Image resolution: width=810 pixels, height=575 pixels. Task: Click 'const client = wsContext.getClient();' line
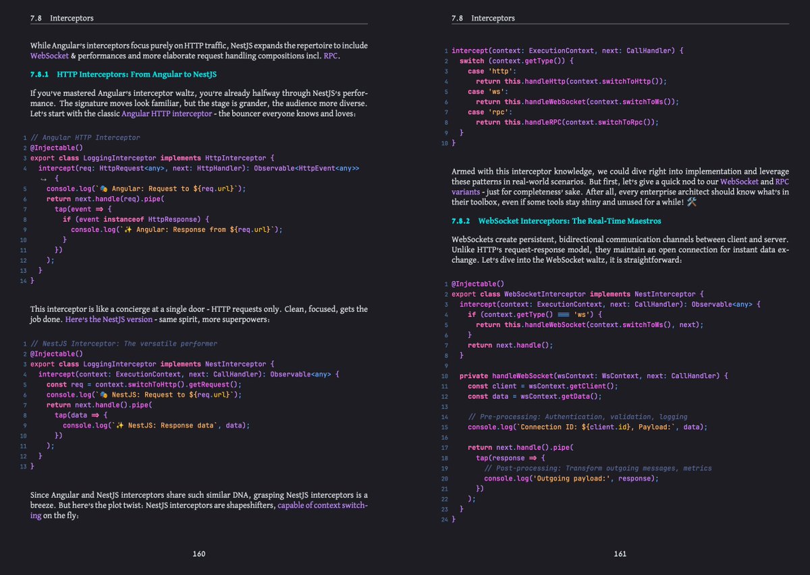pos(543,386)
